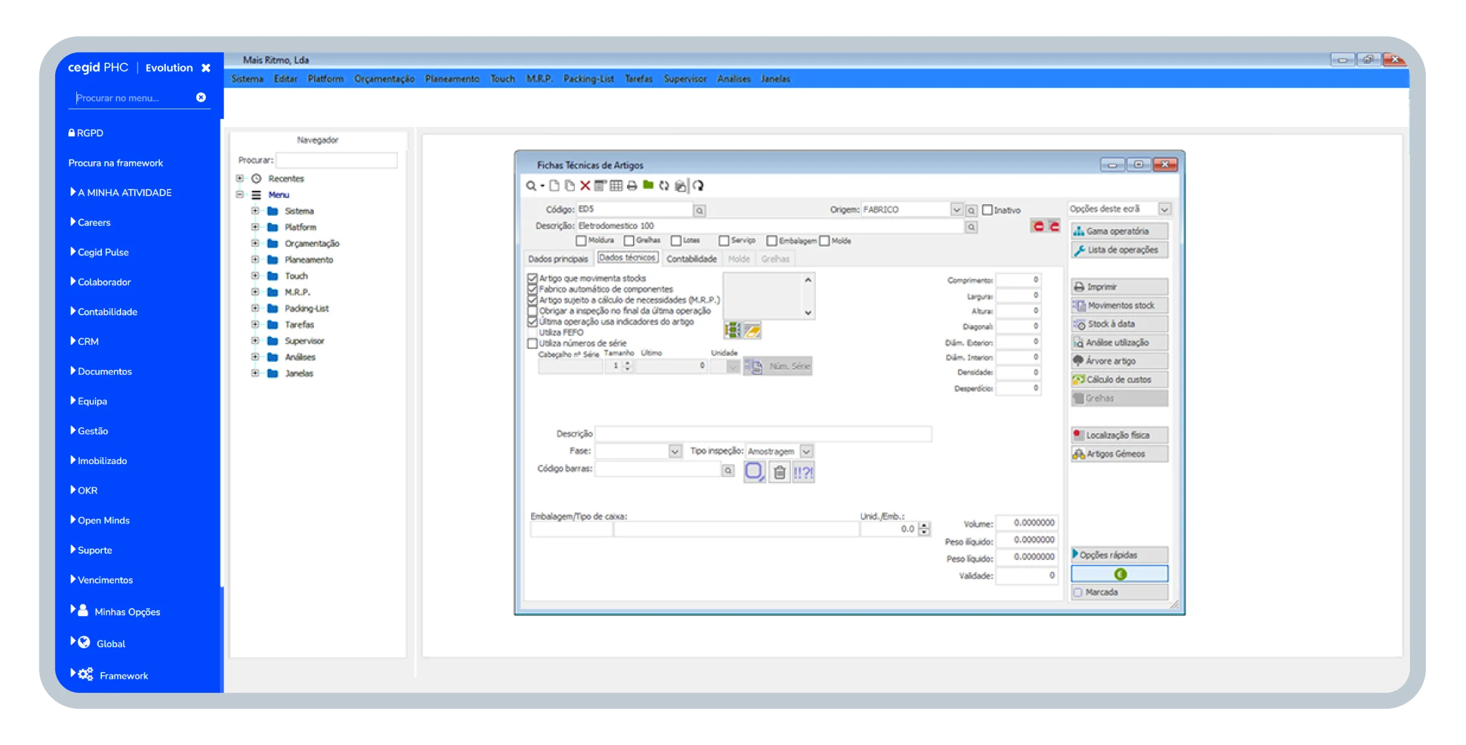Open the Packing-List menu in the menu bar
1466x745 pixels.
(588, 79)
